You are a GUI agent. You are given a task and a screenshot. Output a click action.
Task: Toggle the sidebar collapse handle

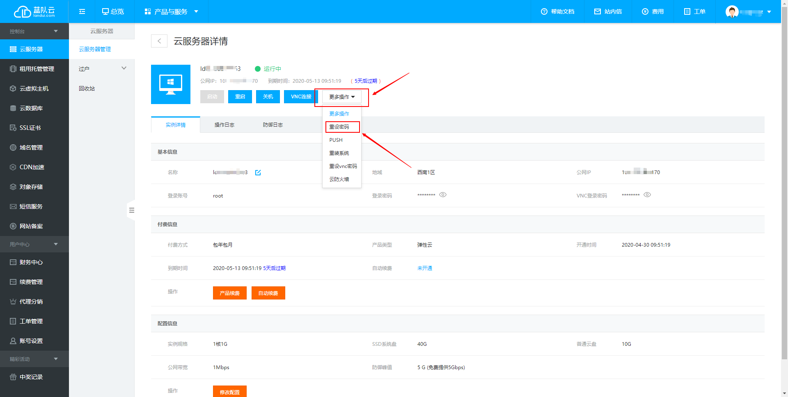pyautogui.click(x=131, y=210)
